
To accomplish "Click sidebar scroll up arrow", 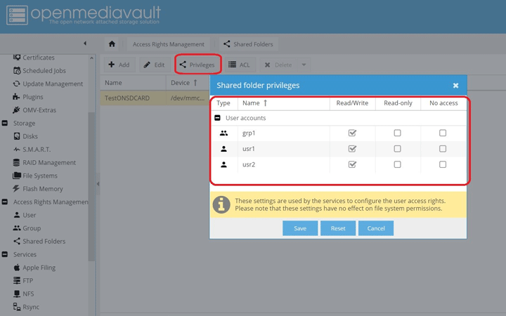I will [x=91, y=58].
